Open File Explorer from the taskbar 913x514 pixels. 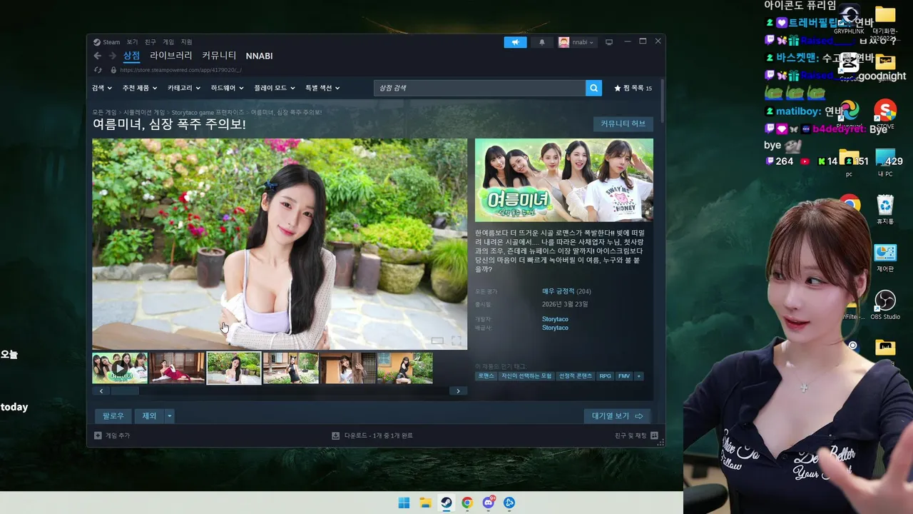[424, 503]
